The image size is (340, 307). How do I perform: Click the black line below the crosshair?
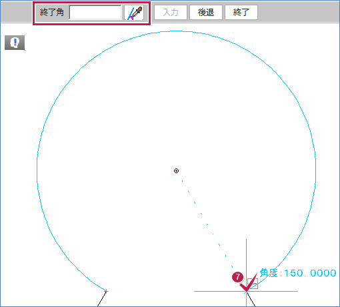coord(251,300)
